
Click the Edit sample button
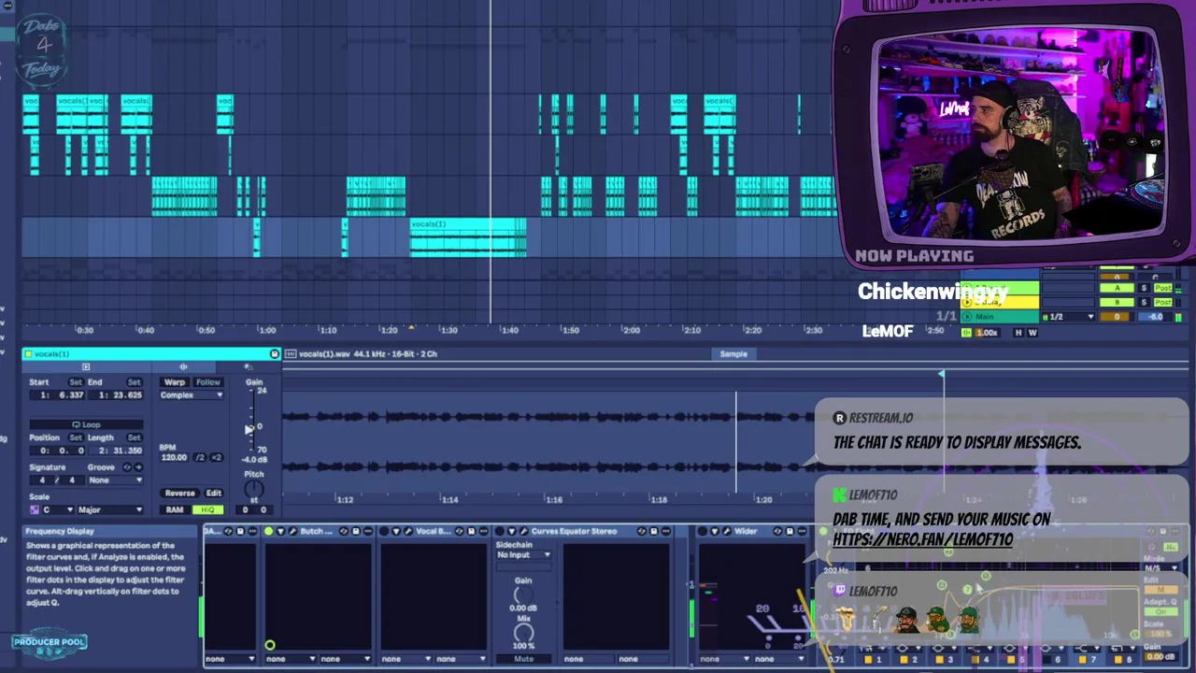(x=214, y=494)
